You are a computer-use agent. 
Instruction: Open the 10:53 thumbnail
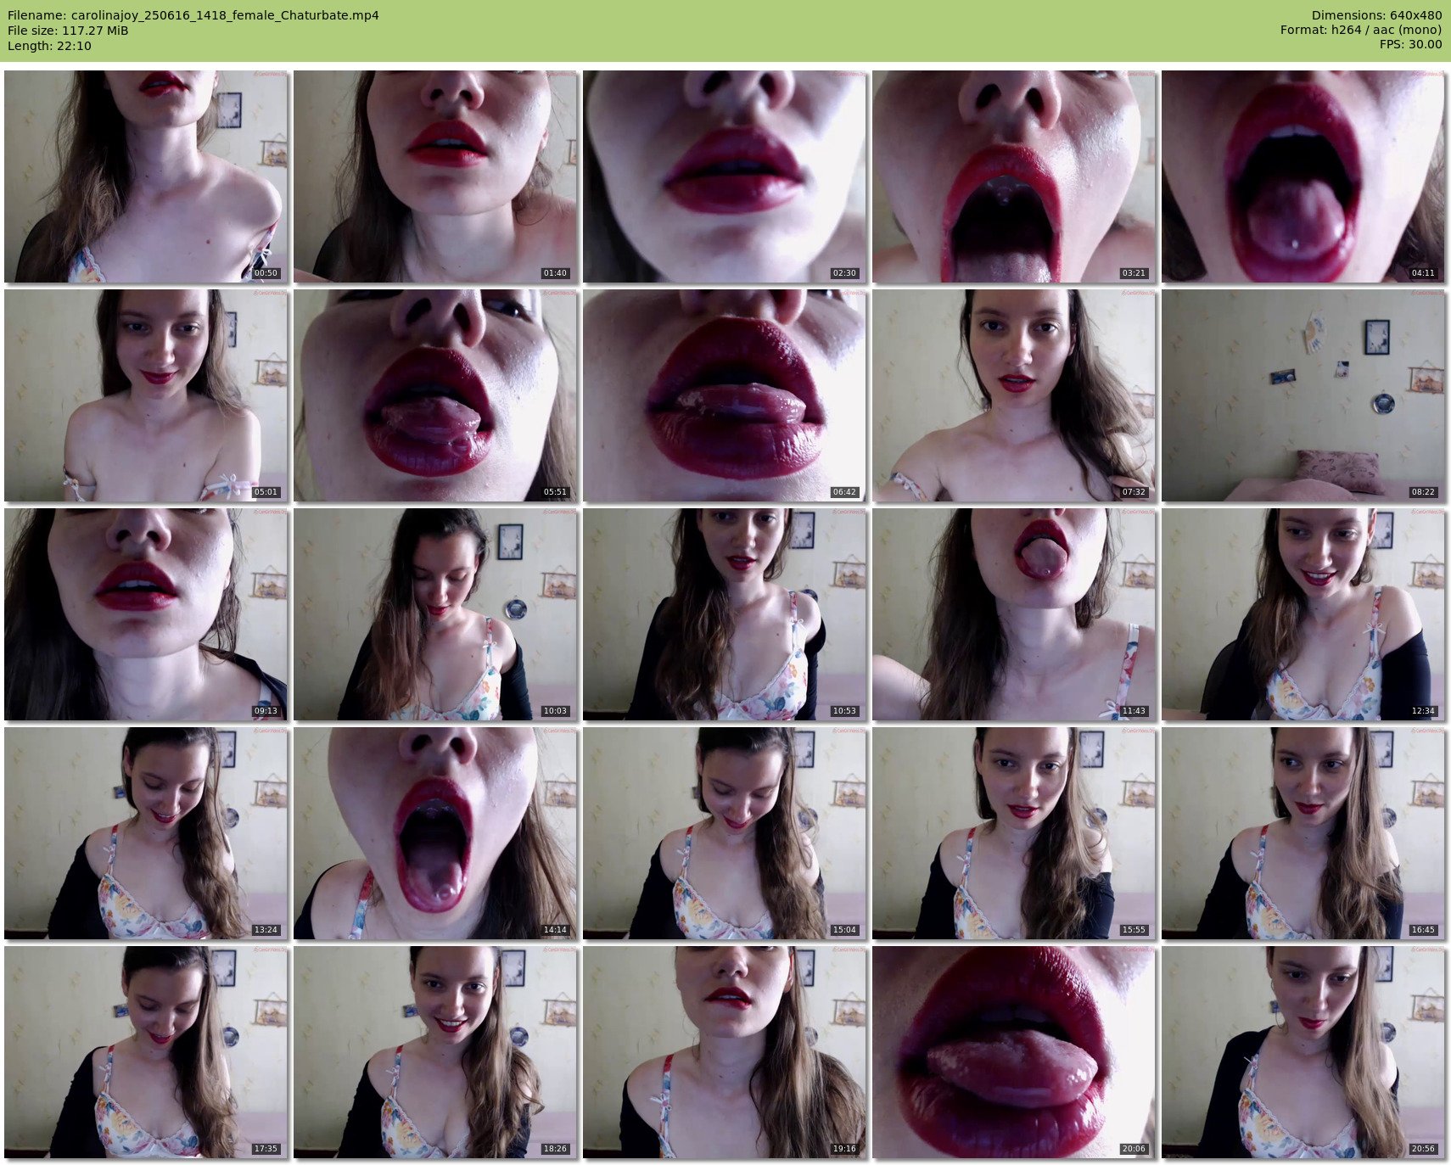(725, 614)
